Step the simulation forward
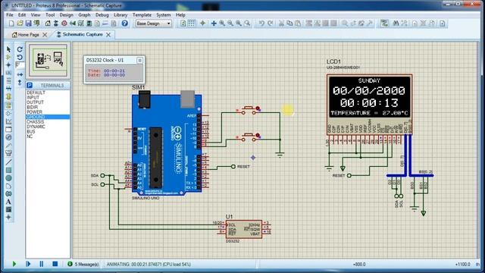This screenshot has width=485, height=273. coord(28,264)
